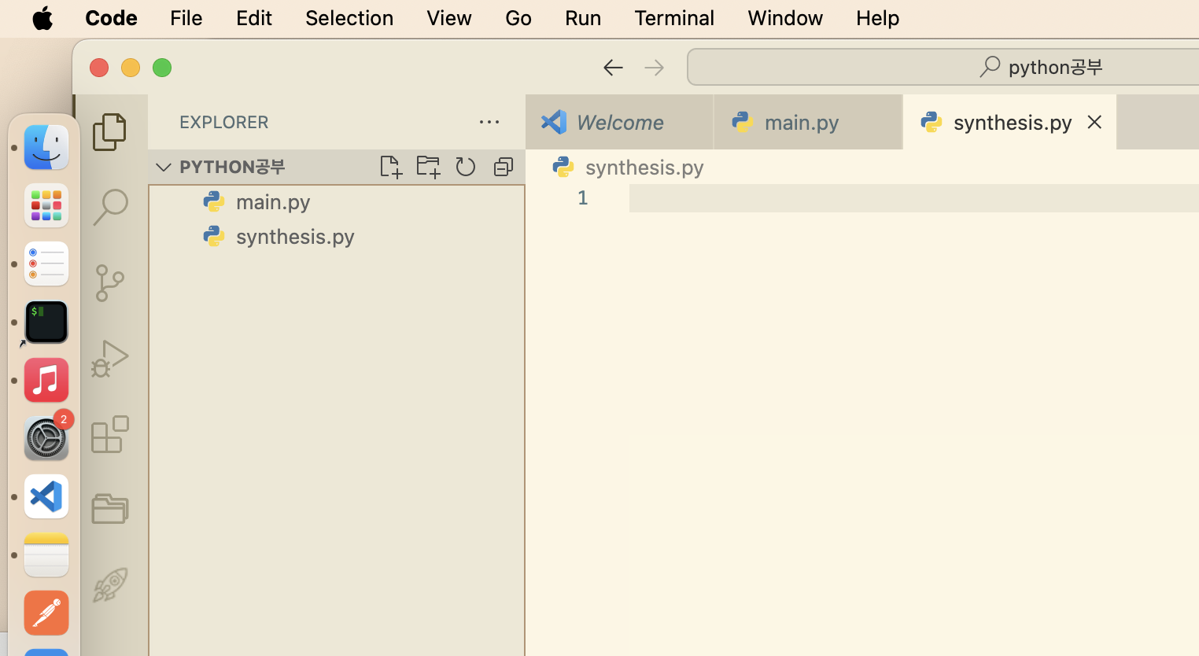Open the Run and Debug view
1199x656 pixels.
pos(110,359)
